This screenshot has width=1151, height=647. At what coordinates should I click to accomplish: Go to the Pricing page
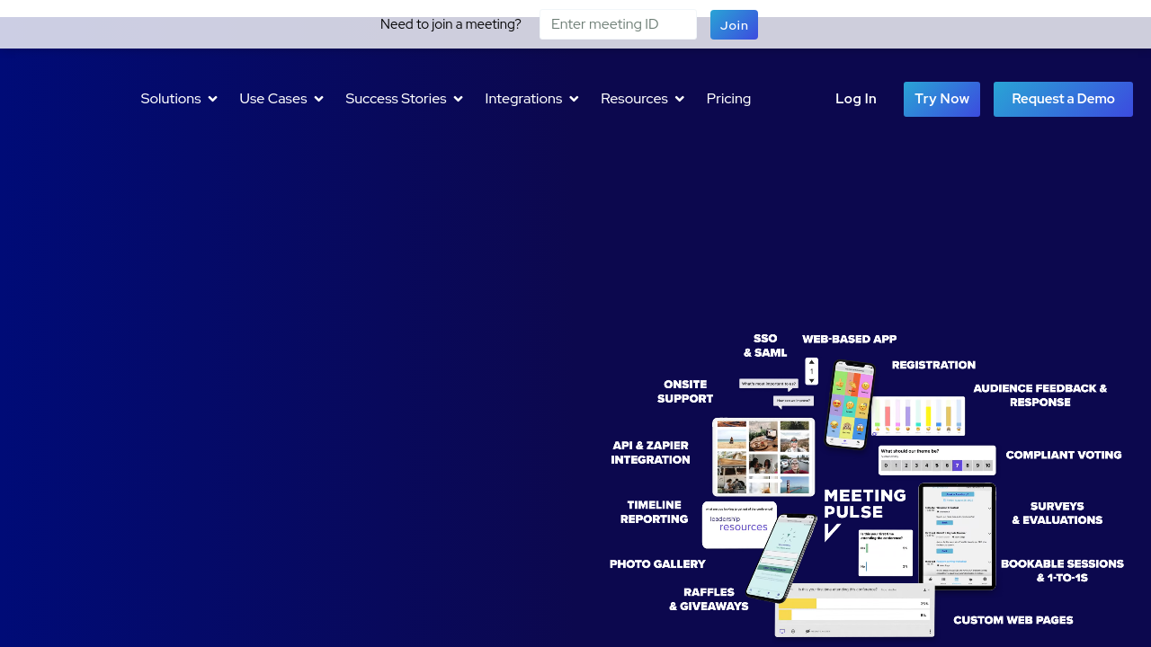[x=728, y=99]
